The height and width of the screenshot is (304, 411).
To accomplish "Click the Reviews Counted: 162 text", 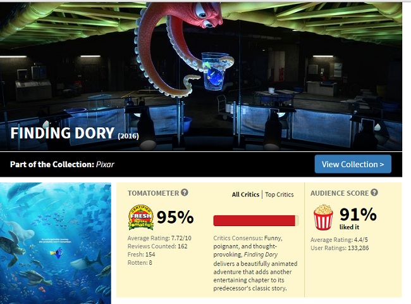I will 157,246.
